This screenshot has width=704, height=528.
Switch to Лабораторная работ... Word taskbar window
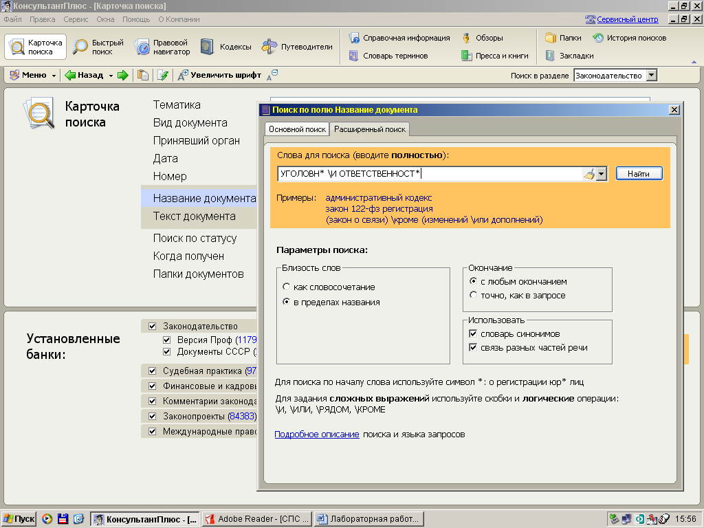pos(368,519)
